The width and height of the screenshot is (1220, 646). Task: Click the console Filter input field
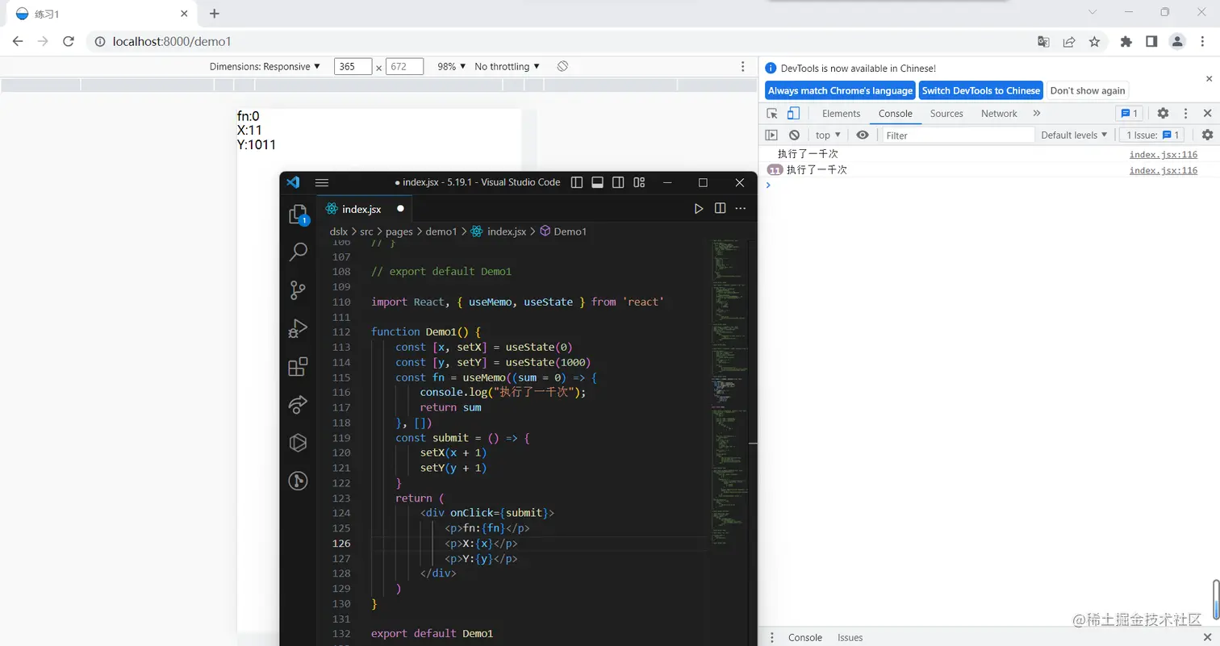click(x=958, y=135)
